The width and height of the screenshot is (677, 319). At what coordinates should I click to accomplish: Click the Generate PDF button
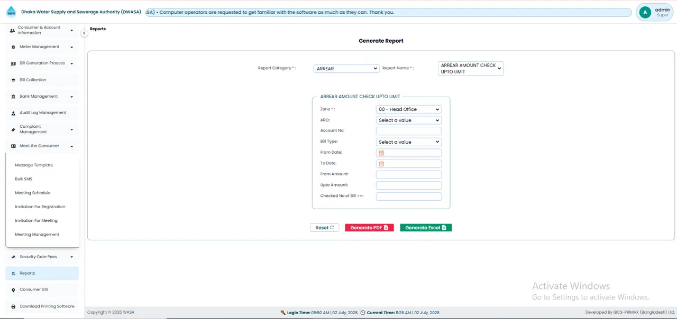click(369, 228)
